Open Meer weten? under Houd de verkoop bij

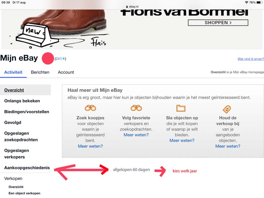[228, 146]
